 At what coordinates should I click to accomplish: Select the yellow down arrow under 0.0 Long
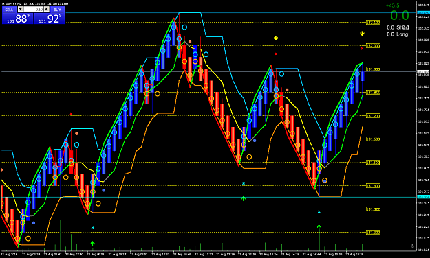[363, 34]
